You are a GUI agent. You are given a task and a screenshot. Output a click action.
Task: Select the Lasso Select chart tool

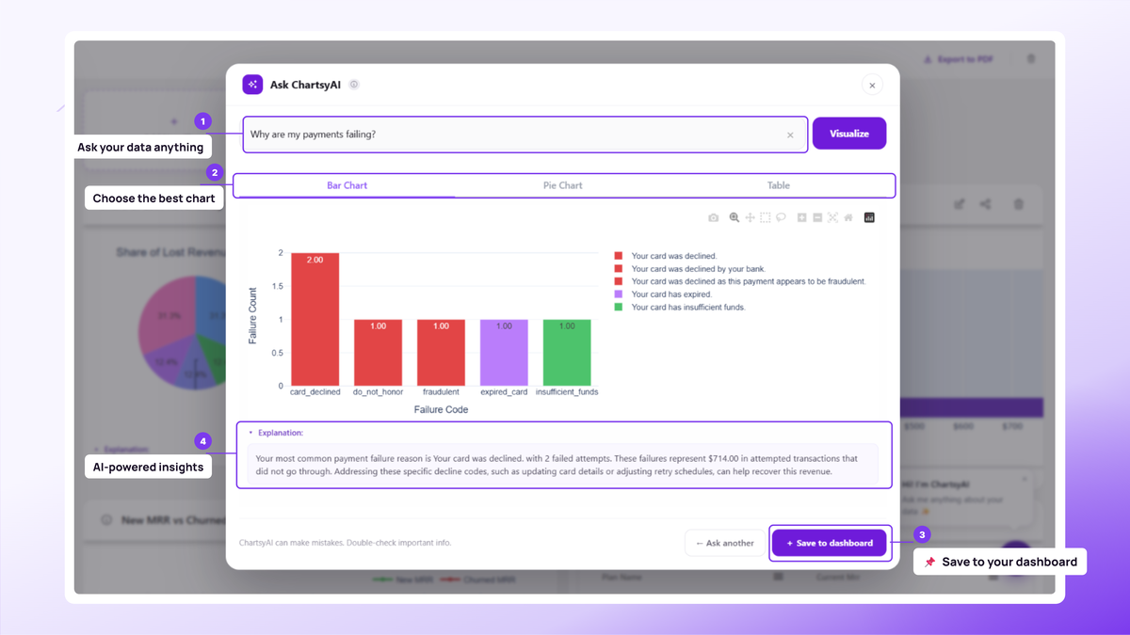[781, 217]
